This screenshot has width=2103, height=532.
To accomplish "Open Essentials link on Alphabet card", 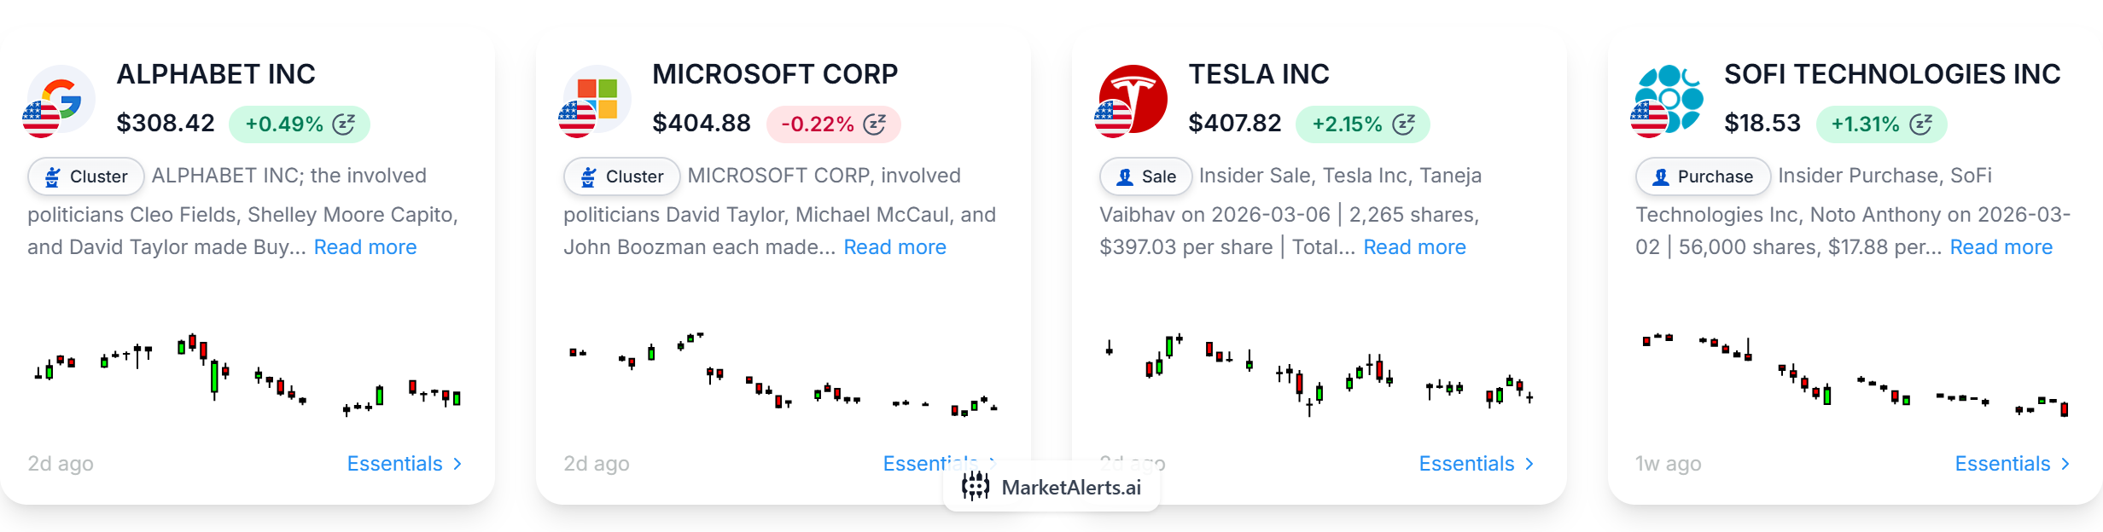I will coord(405,464).
